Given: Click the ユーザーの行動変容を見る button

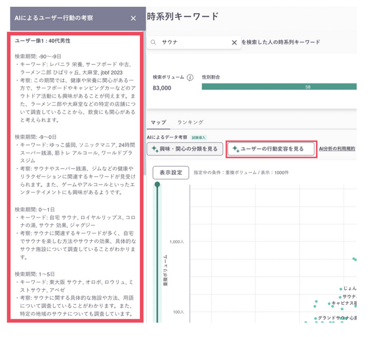Looking at the screenshot, I should (x=271, y=149).
